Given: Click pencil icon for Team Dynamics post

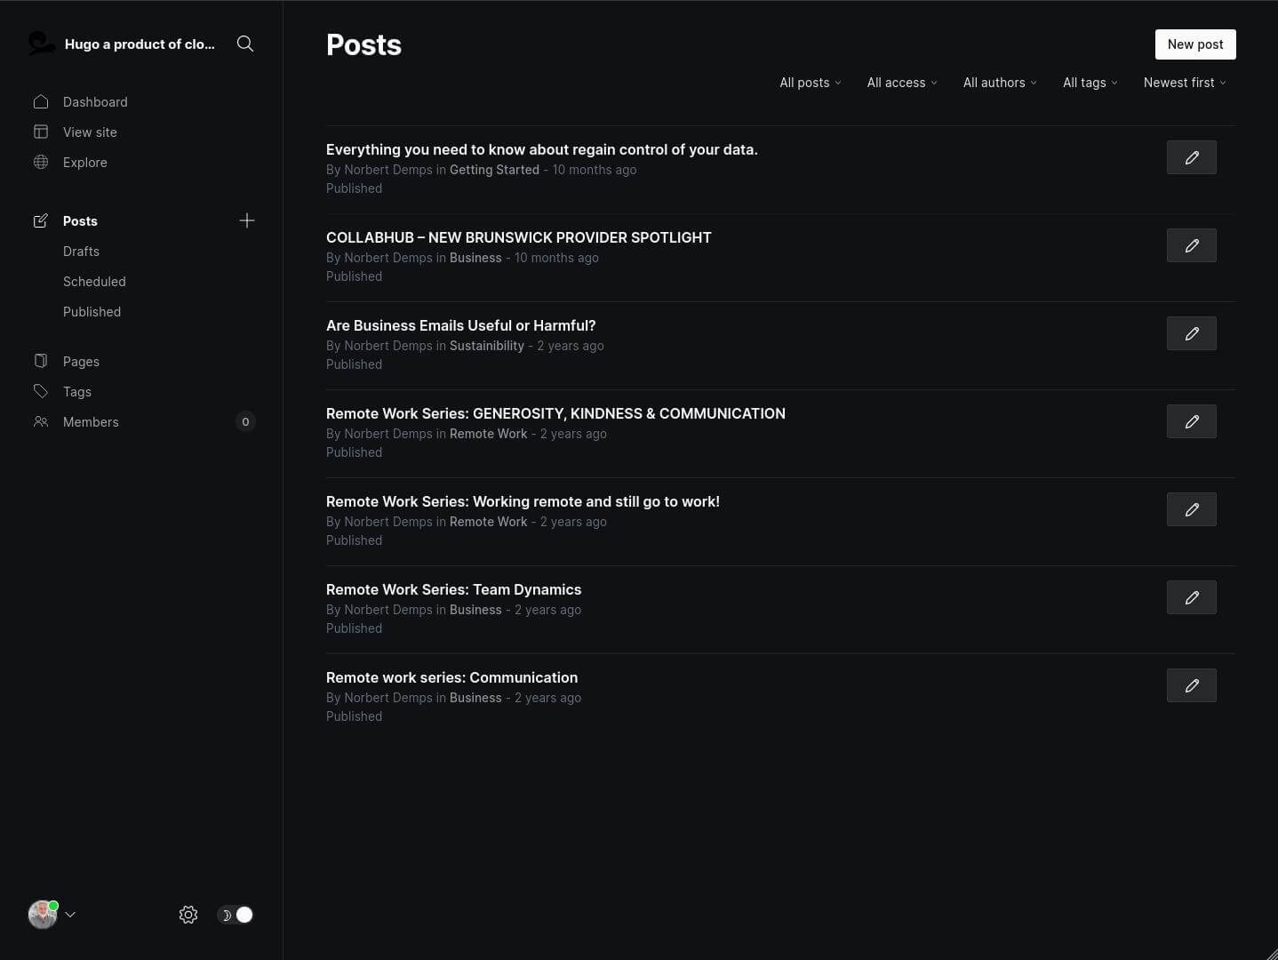Looking at the screenshot, I should [x=1191, y=597].
